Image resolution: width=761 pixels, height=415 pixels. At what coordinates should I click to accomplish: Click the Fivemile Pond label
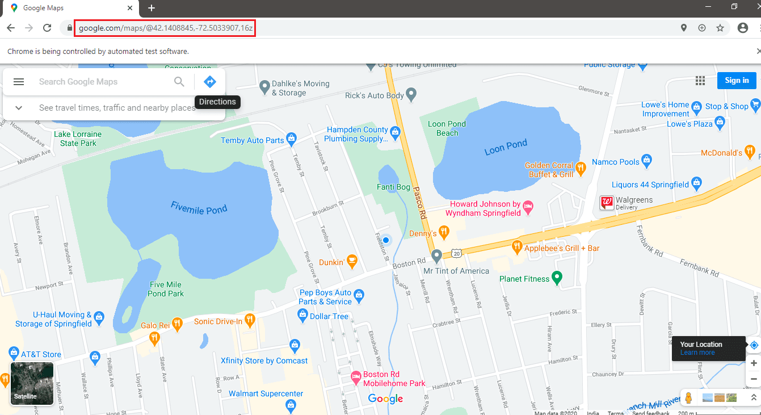199,207
